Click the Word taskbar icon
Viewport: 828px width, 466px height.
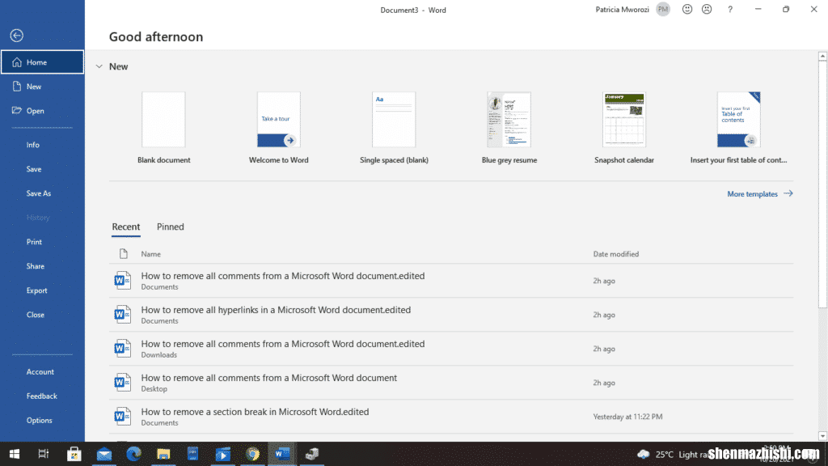282,454
